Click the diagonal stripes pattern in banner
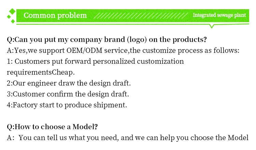Image resolution: width=256 pixels, height=150 pixels. (141, 16)
